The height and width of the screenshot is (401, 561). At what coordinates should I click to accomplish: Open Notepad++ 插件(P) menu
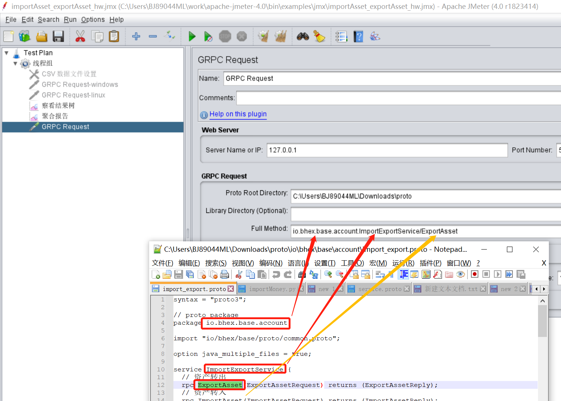431,263
